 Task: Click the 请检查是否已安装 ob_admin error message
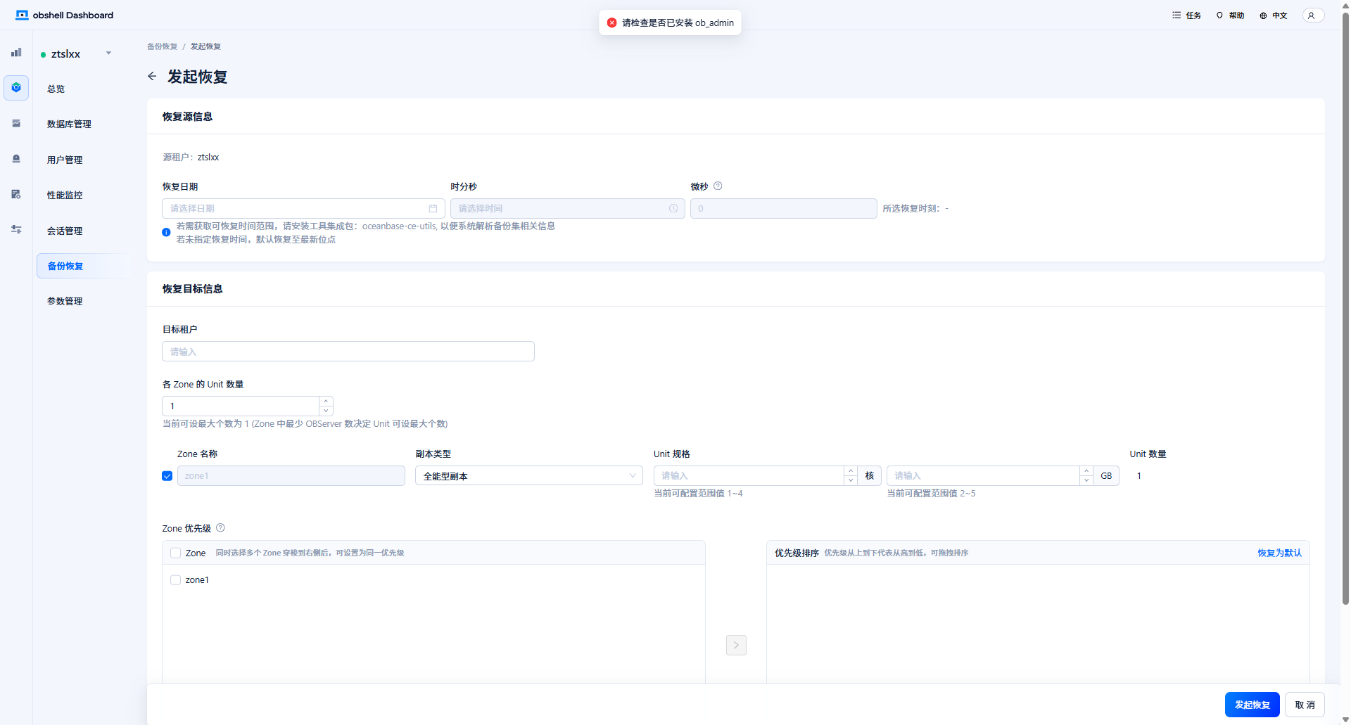point(670,23)
